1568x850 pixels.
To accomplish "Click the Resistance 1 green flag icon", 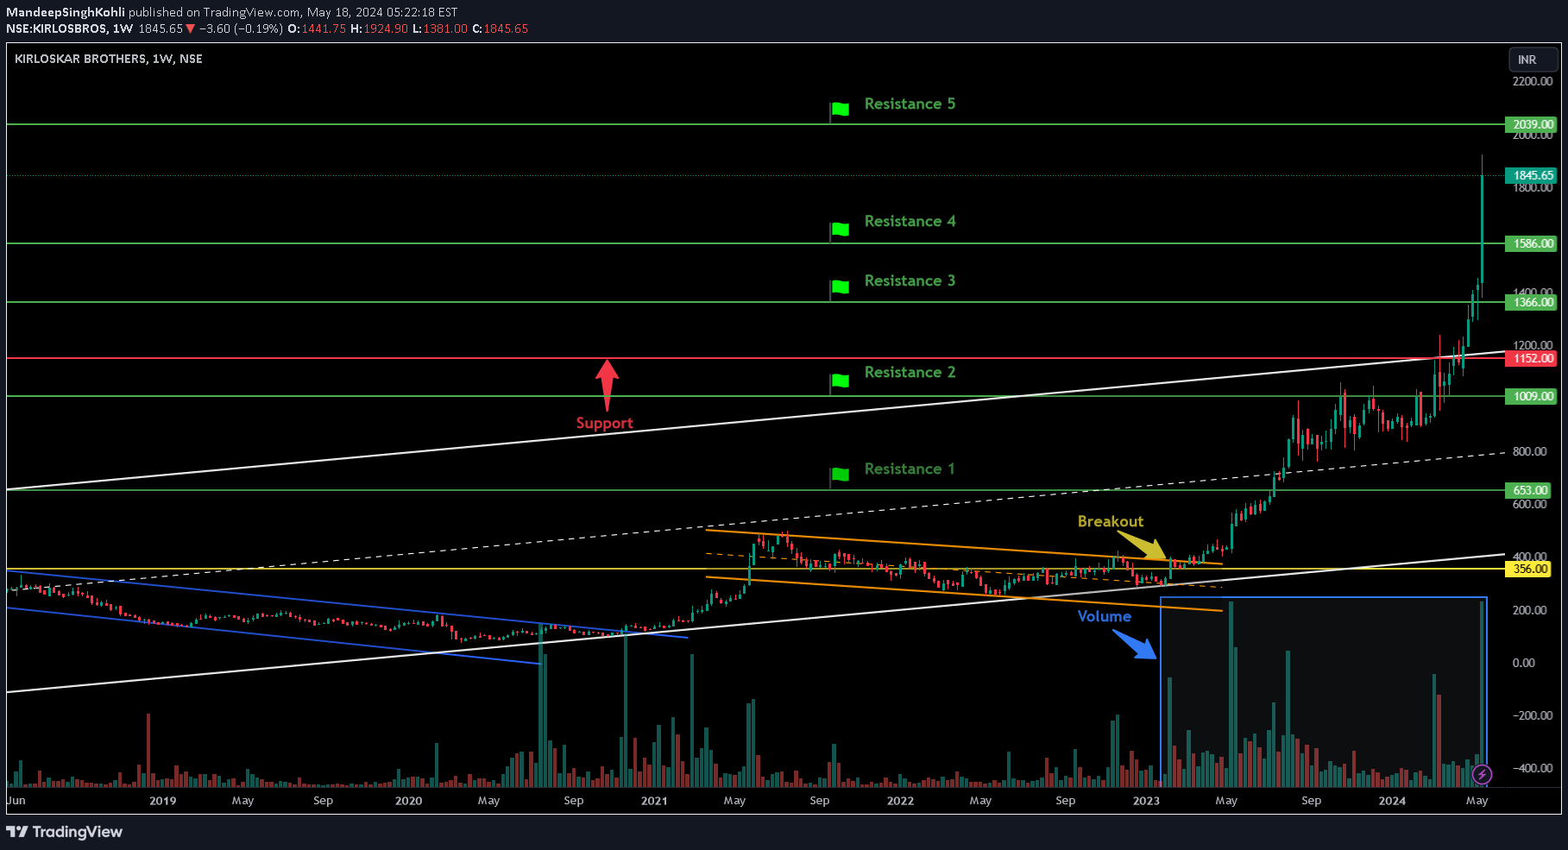I will [840, 475].
